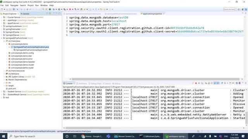Collapse the com.example.demo package
The image size is (248, 139).
pos(7,44)
